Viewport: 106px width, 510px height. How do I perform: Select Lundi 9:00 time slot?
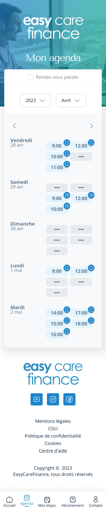57,271
